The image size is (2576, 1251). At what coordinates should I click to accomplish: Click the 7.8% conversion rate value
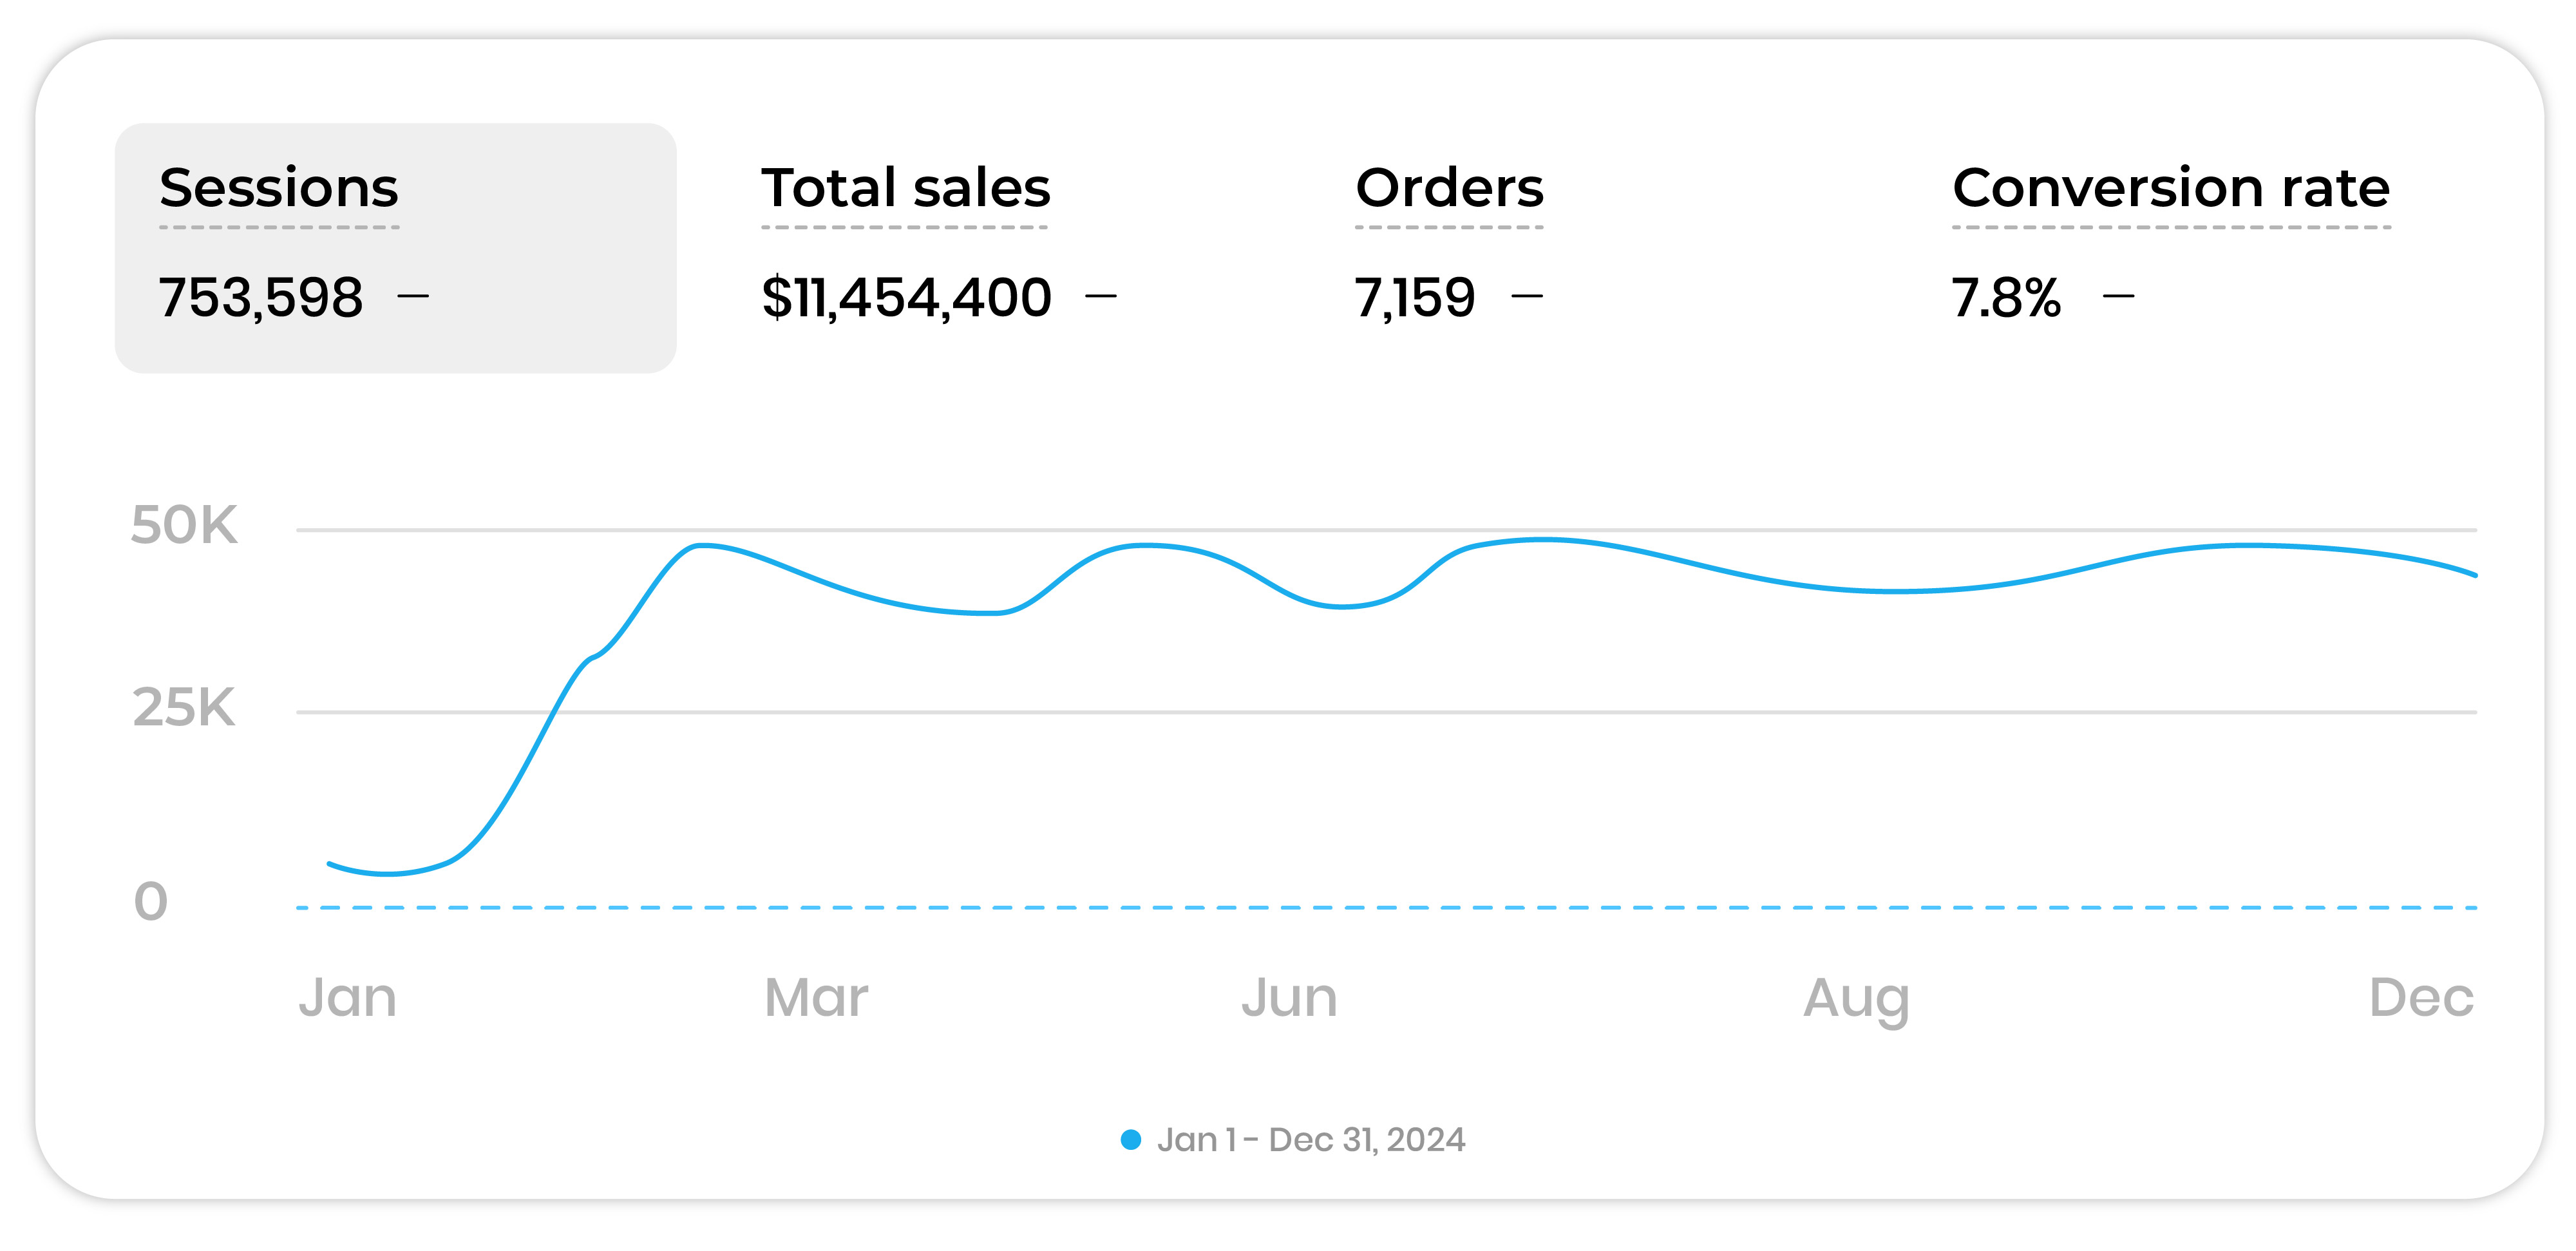(2006, 297)
